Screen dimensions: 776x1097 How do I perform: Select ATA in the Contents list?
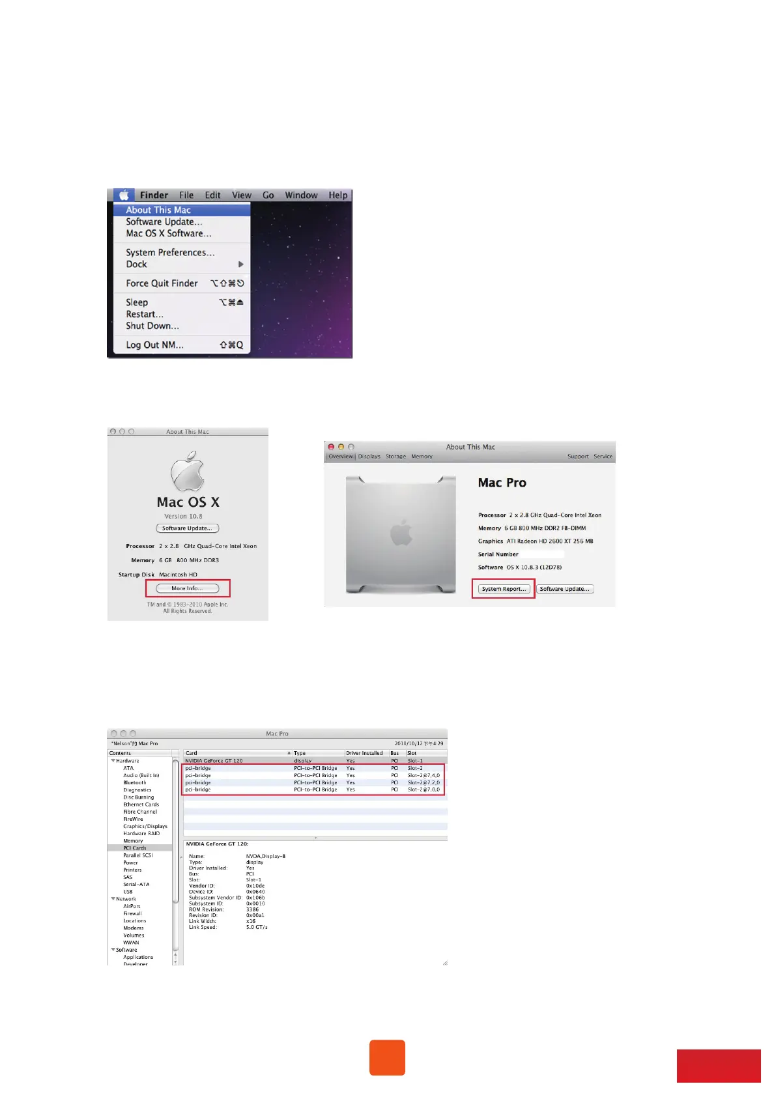[128, 768]
